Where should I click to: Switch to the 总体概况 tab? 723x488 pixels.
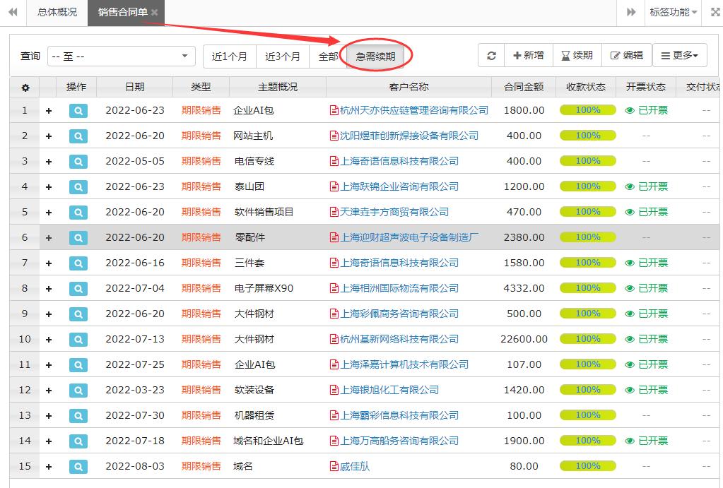[57, 12]
